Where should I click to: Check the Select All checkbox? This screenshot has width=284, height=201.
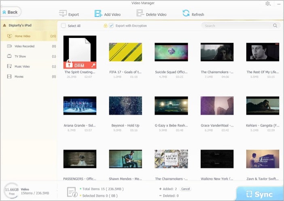(64, 26)
